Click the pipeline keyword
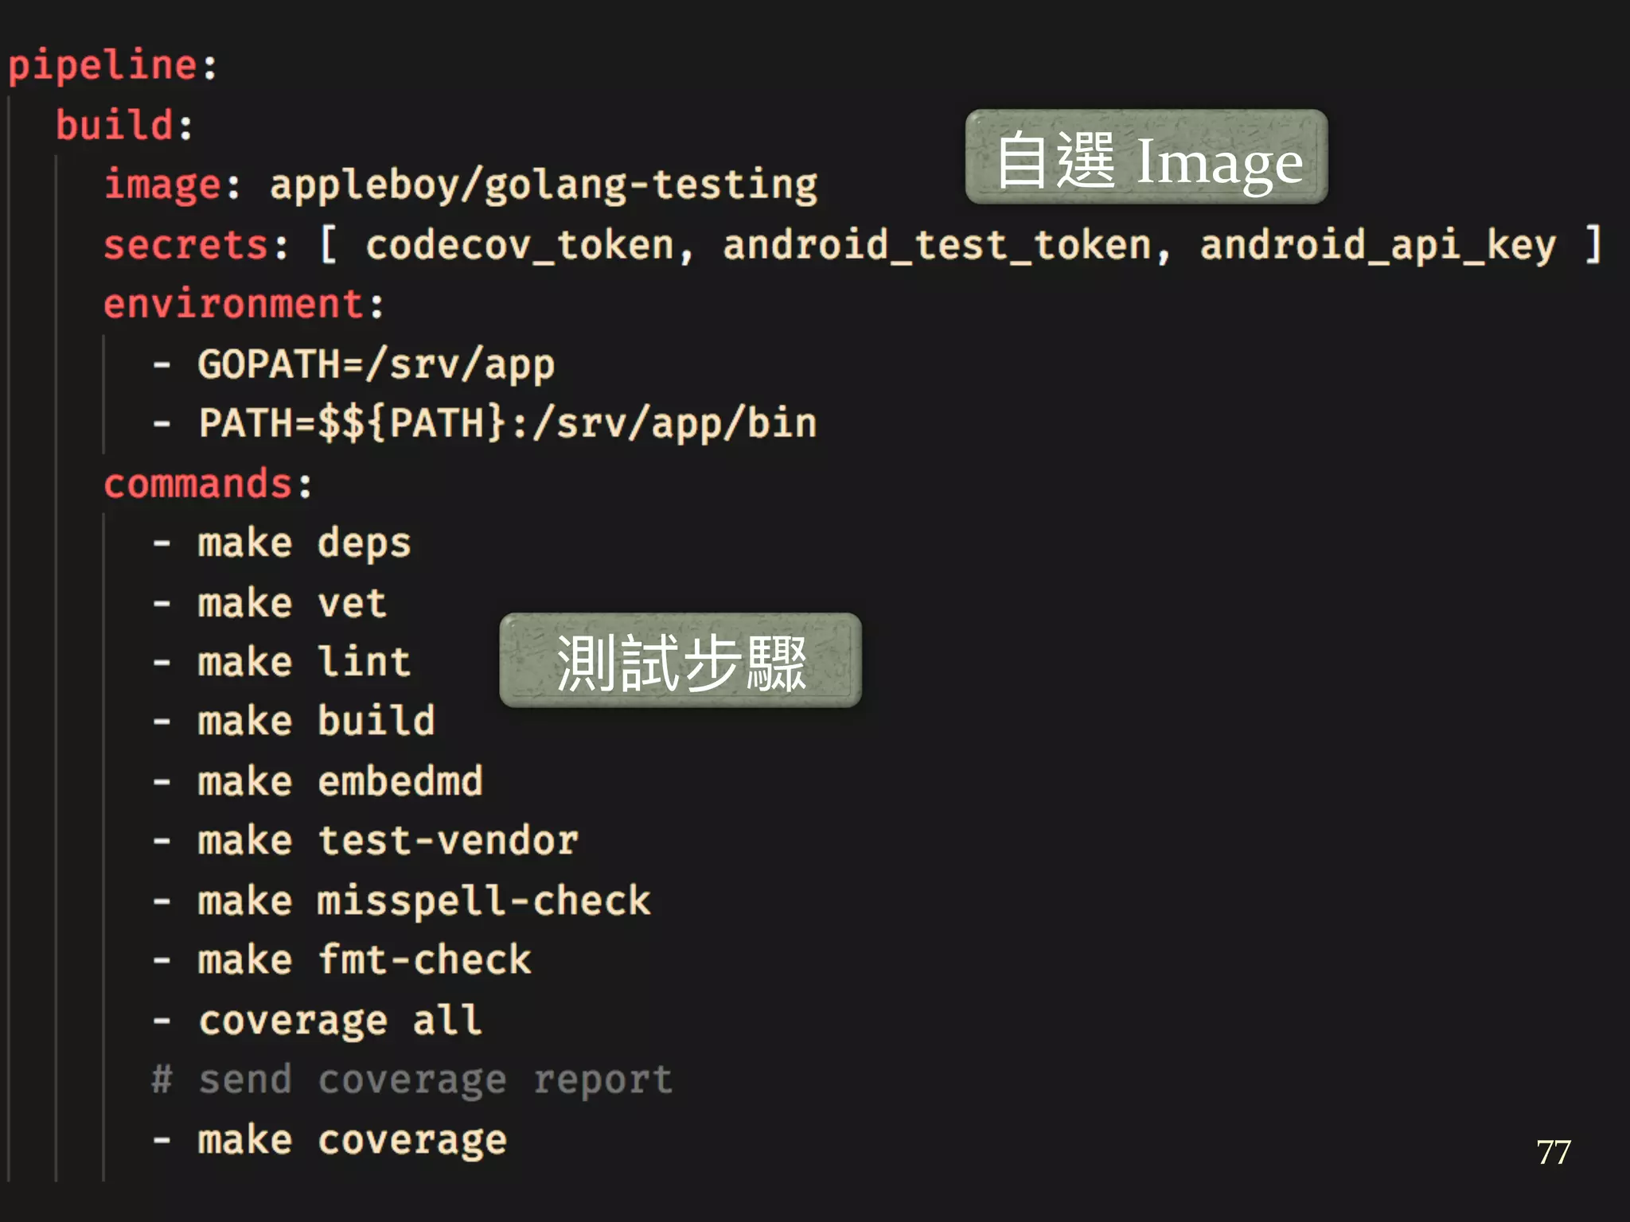The image size is (1630, 1222). [x=103, y=65]
